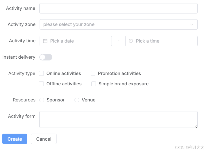Click the Create button

point(15,139)
